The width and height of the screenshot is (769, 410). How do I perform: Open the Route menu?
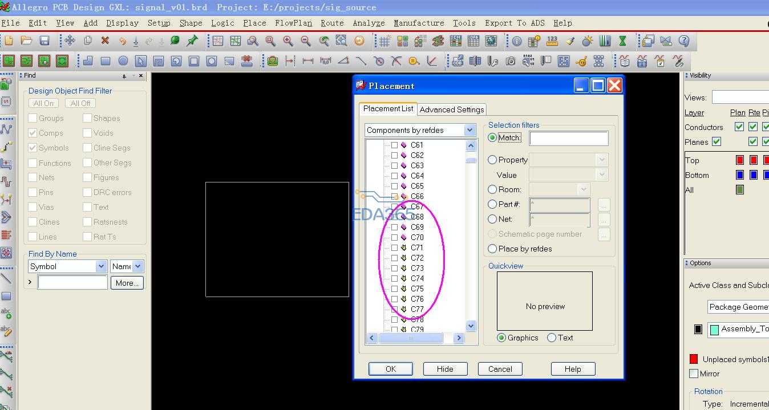332,23
